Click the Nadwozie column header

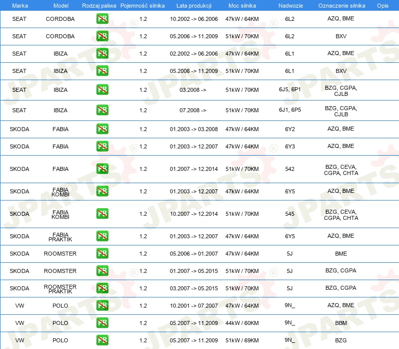(x=291, y=6)
